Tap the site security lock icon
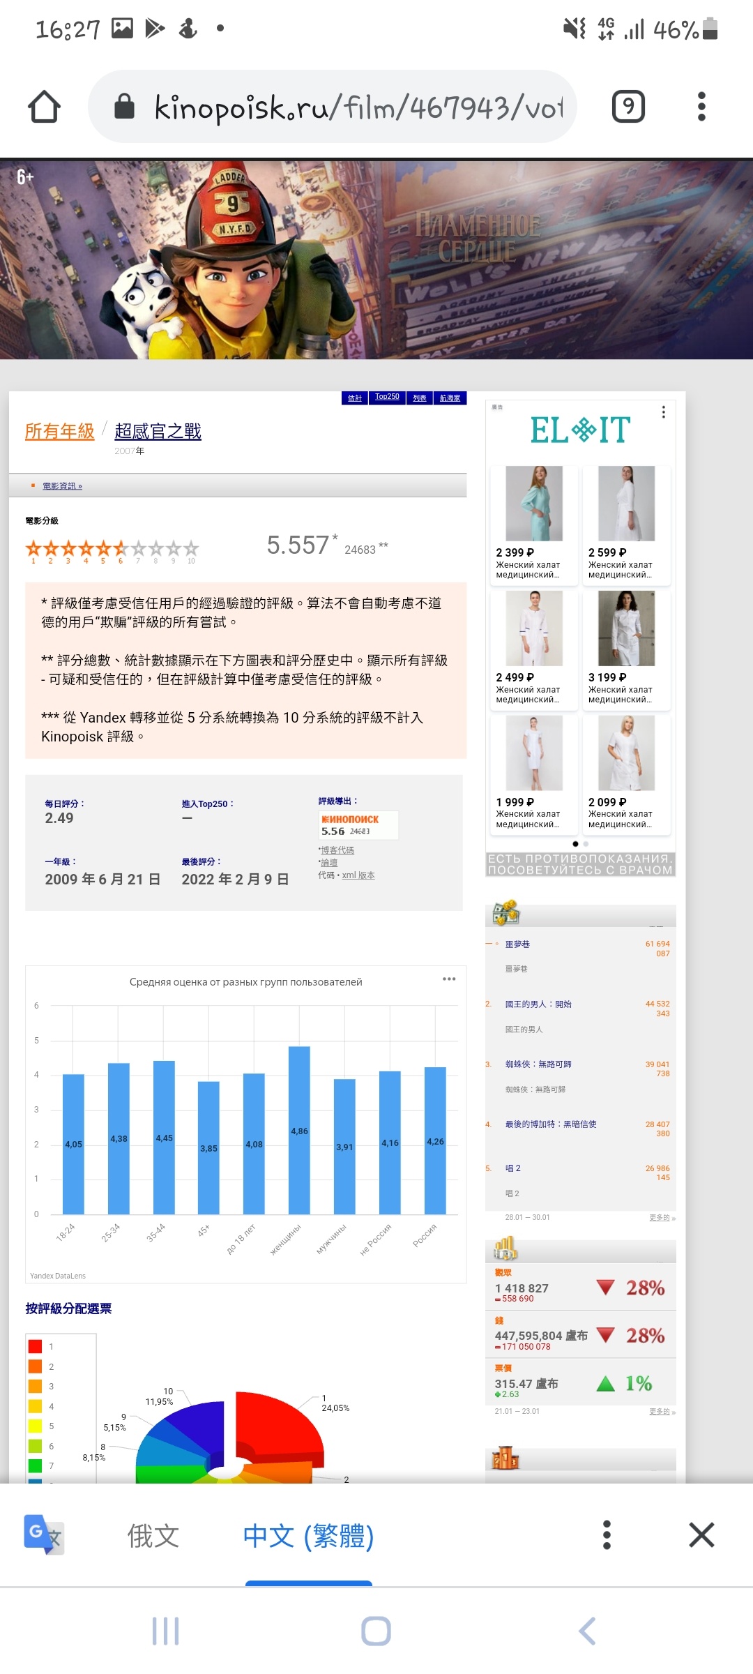753x1674 pixels. click(124, 107)
